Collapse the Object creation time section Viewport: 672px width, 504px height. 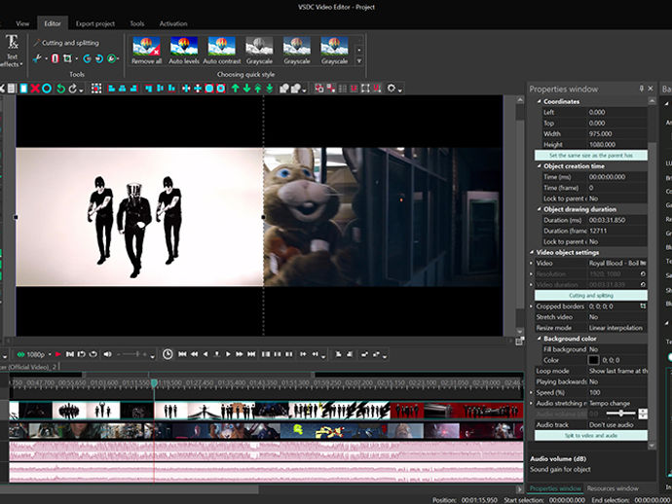click(x=540, y=166)
